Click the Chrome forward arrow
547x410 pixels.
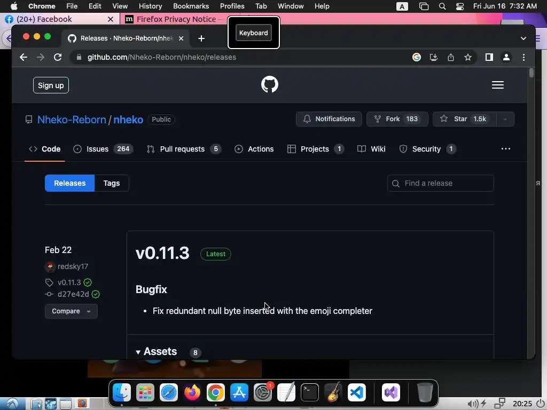pos(41,57)
